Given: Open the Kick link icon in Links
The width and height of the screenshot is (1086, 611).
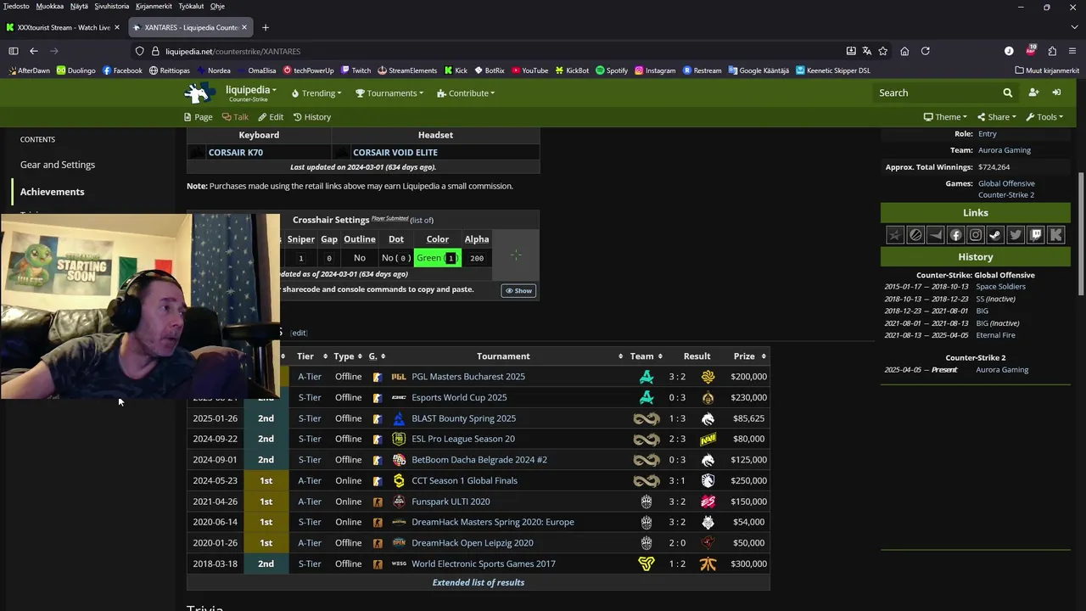Looking at the screenshot, I should coord(1056,235).
